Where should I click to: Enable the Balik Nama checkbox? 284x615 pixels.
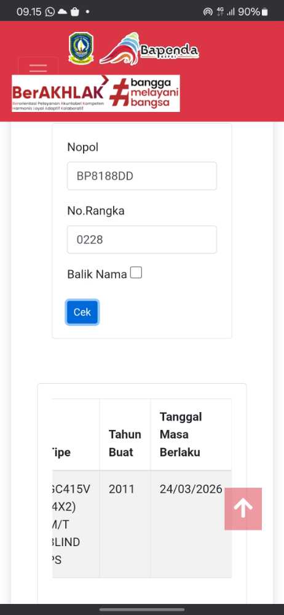pos(136,272)
